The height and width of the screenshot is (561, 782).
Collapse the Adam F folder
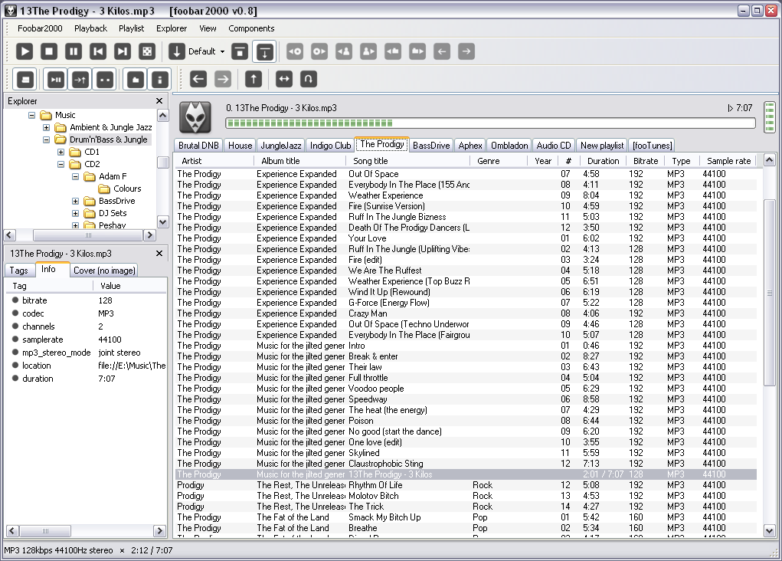(x=75, y=177)
